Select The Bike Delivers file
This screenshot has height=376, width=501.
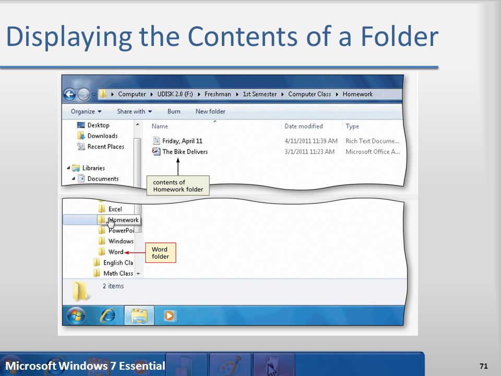pyautogui.click(x=185, y=151)
